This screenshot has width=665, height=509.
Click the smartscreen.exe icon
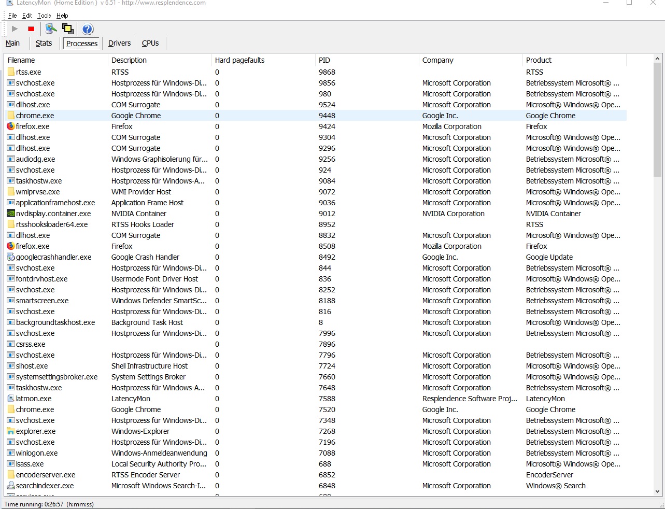(11, 301)
